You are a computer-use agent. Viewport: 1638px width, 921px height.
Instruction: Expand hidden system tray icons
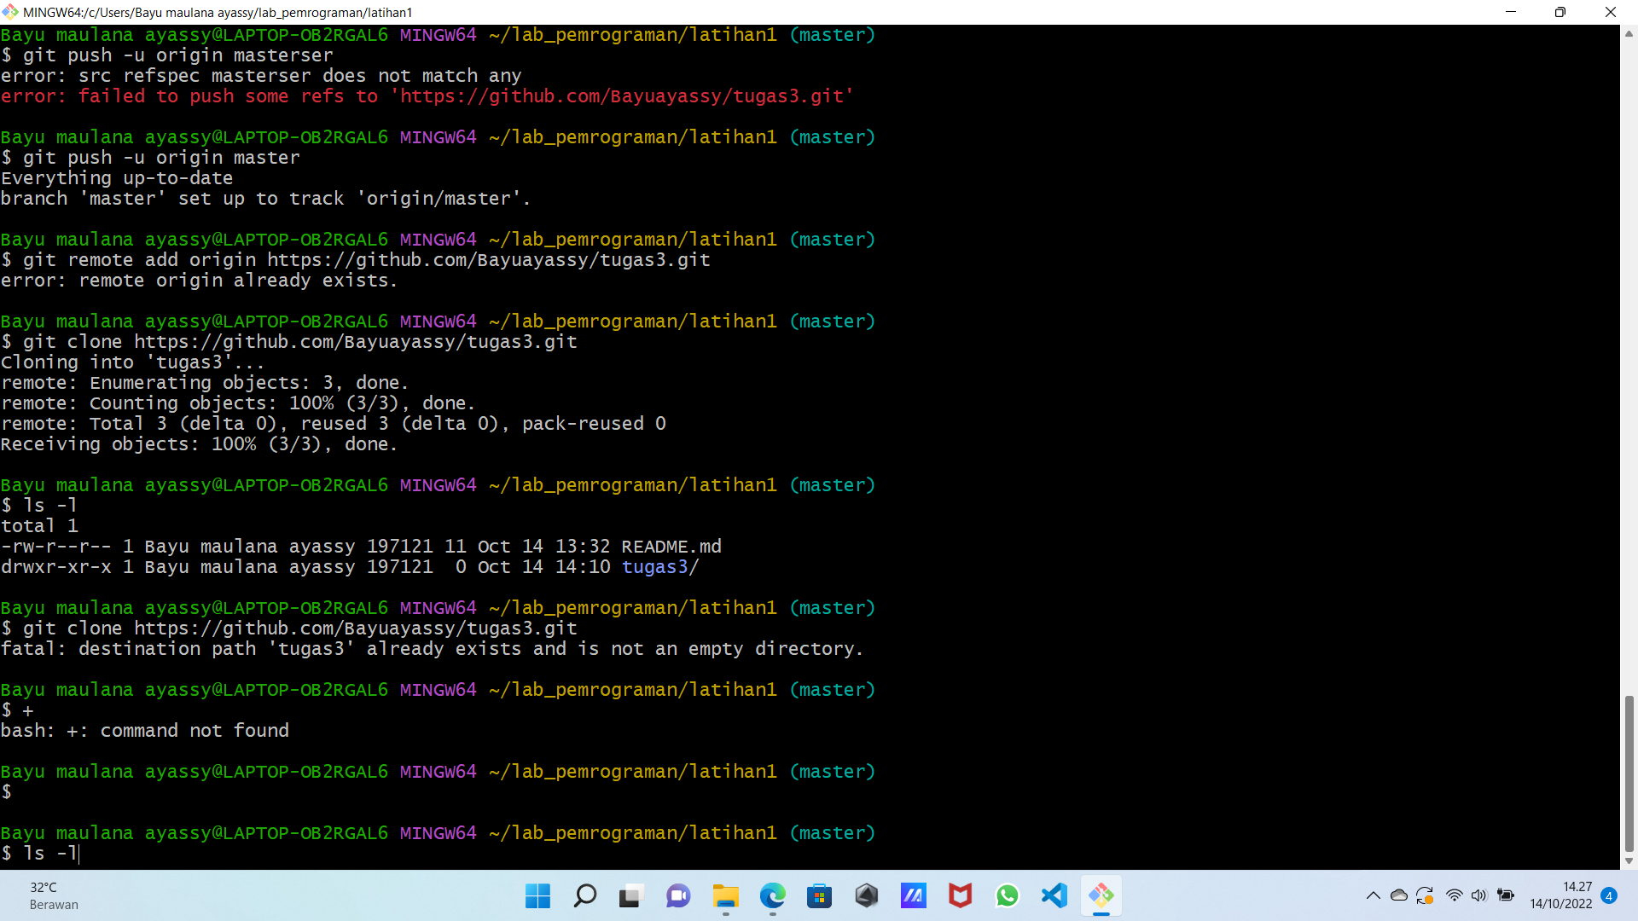(x=1373, y=895)
